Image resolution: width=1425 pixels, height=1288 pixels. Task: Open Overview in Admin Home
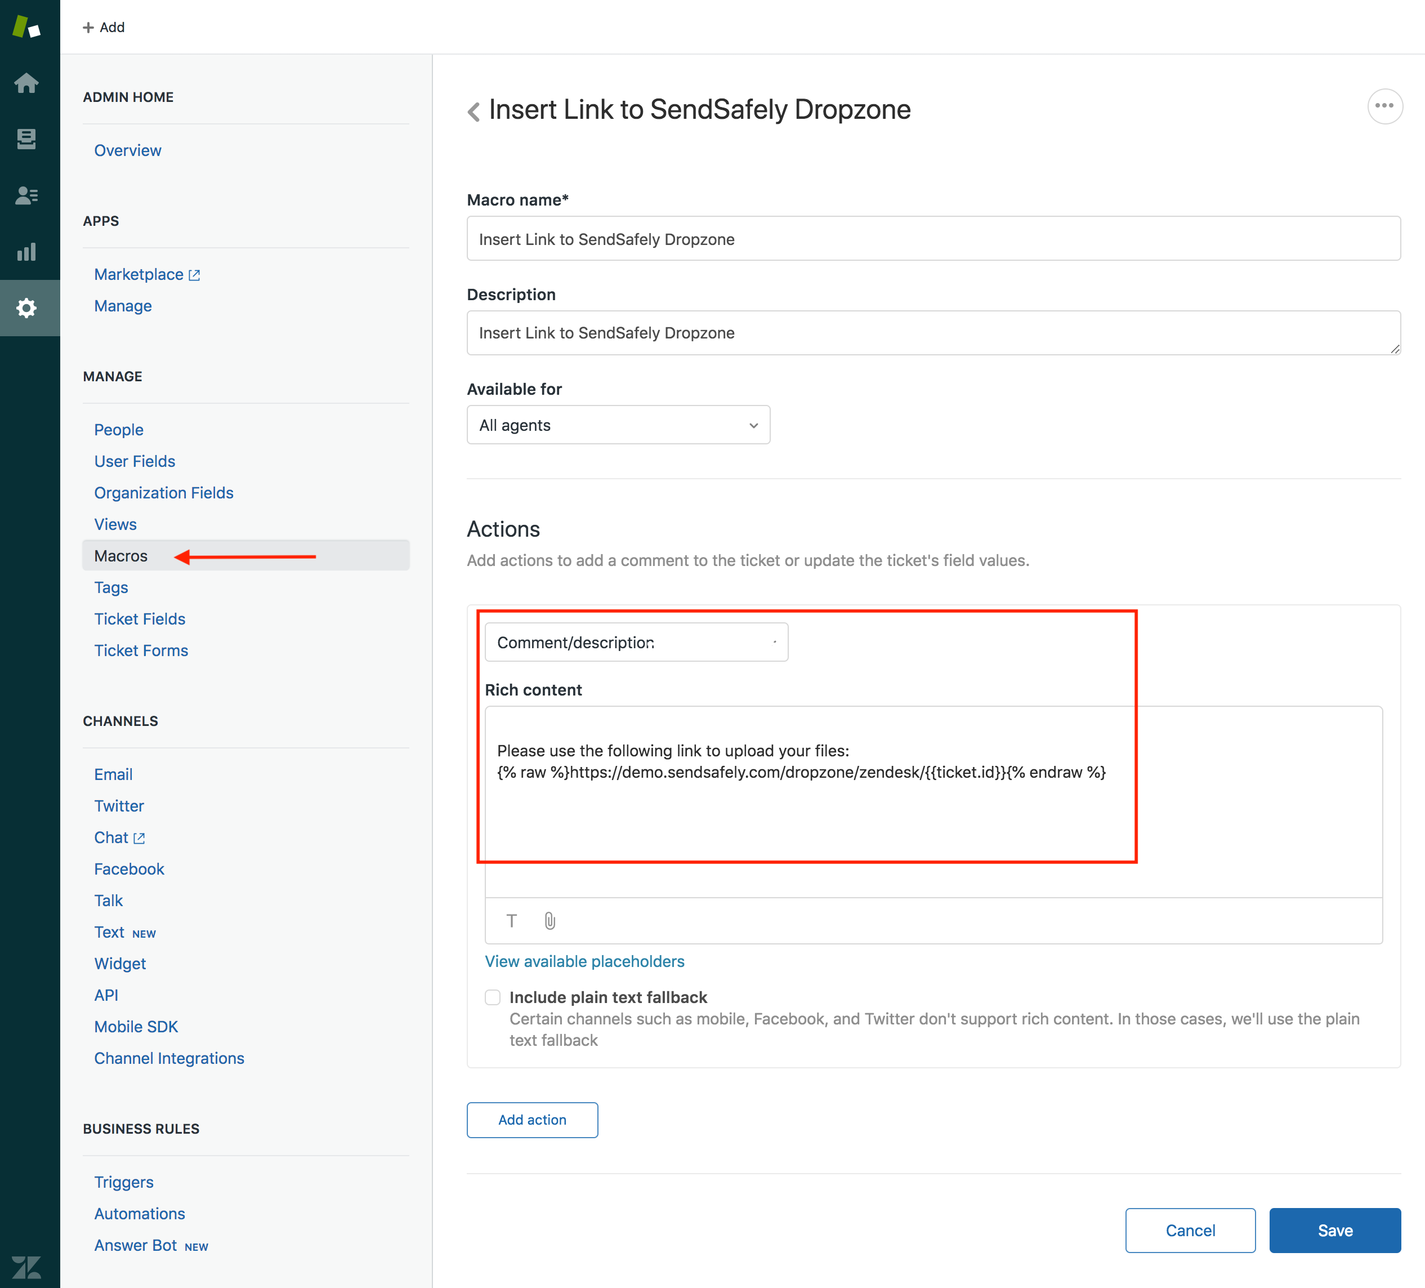[x=128, y=150]
